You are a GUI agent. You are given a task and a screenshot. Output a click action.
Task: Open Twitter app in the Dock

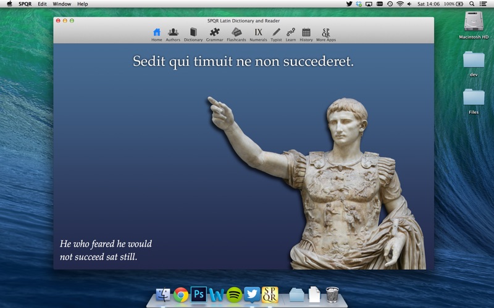tap(252, 295)
